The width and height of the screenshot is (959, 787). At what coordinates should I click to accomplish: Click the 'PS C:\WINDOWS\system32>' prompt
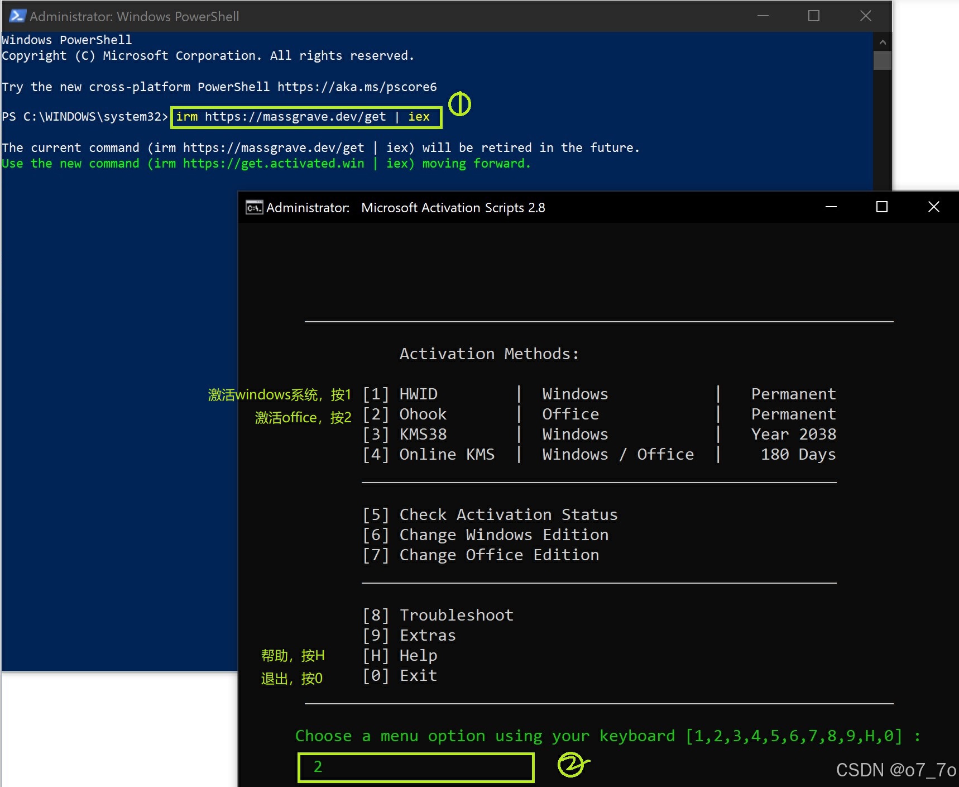point(85,116)
